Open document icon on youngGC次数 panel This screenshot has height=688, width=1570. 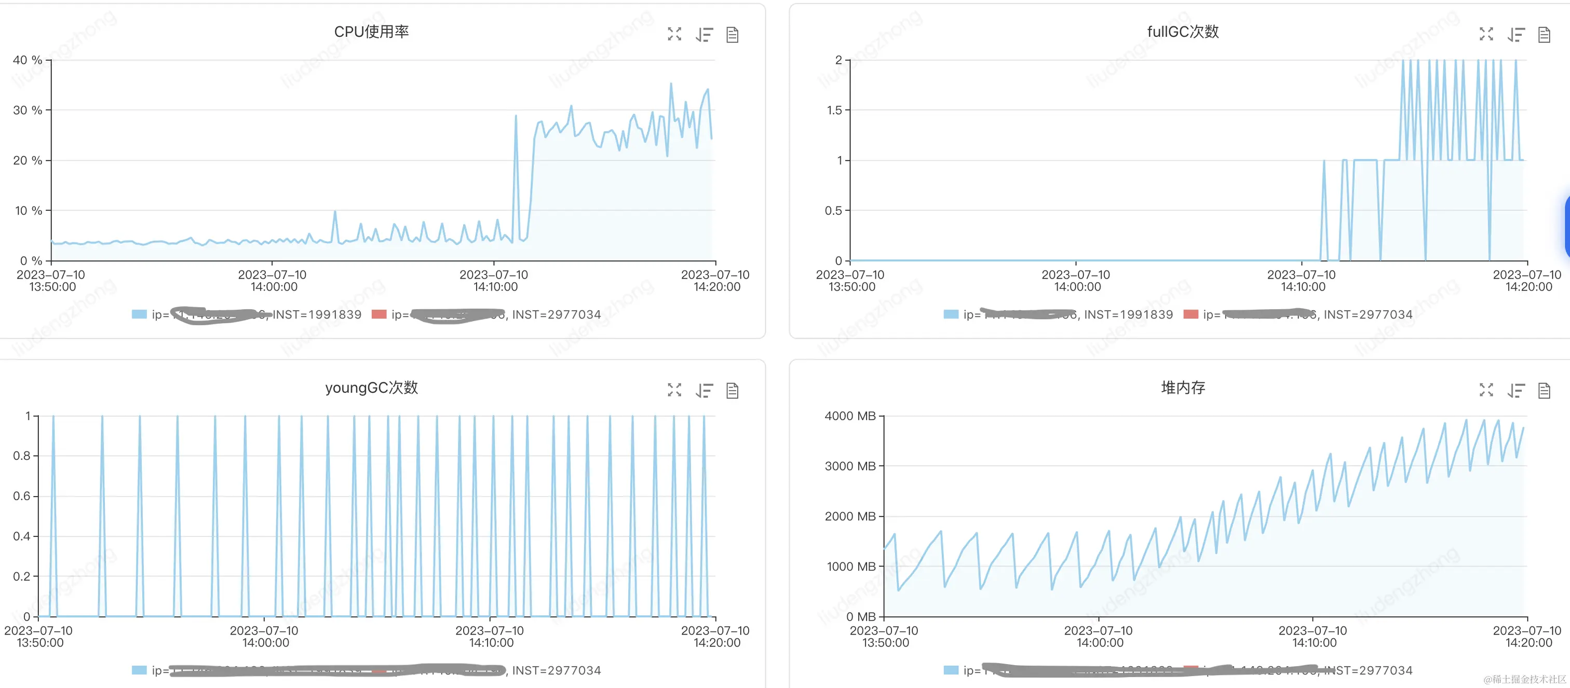(x=733, y=390)
